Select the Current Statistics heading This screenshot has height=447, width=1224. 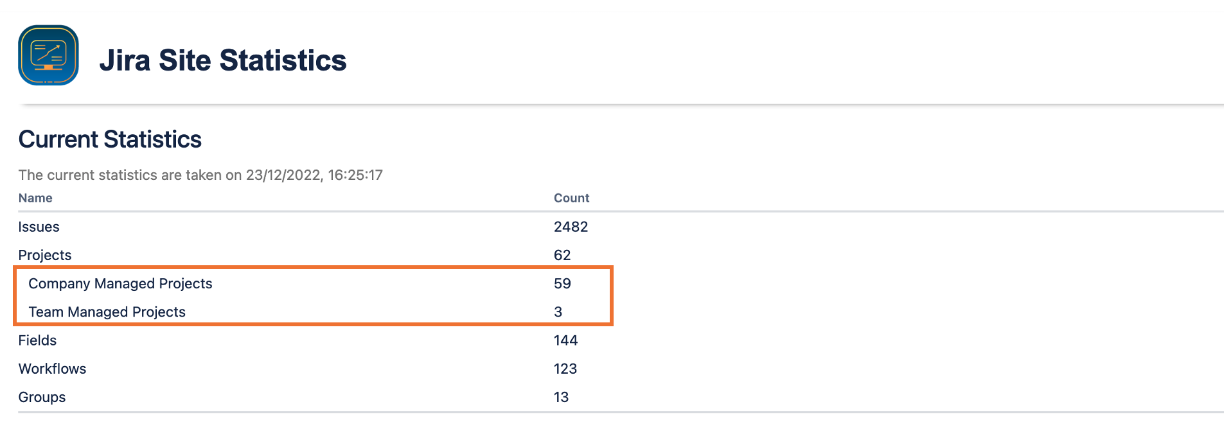point(110,139)
